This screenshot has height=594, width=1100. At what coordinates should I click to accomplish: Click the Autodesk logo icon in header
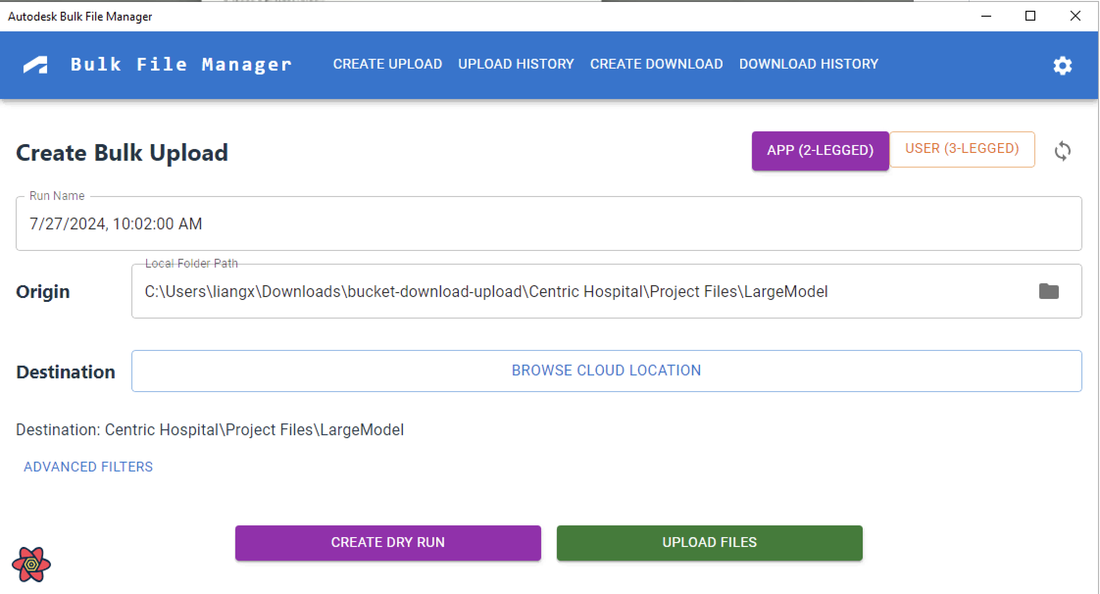(x=36, y=65)
